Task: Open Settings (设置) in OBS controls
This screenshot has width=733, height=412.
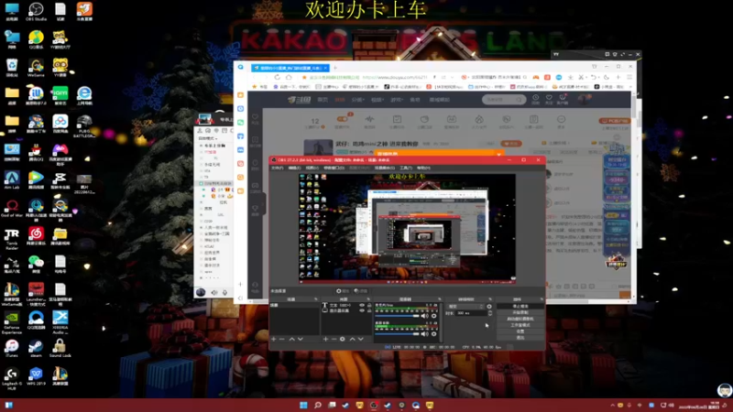Action: (x=520, y=331)
